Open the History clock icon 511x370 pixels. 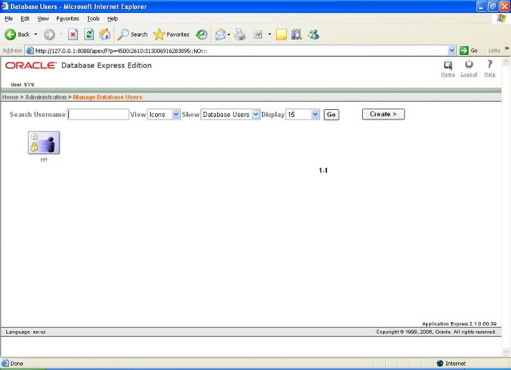point(202,35)
